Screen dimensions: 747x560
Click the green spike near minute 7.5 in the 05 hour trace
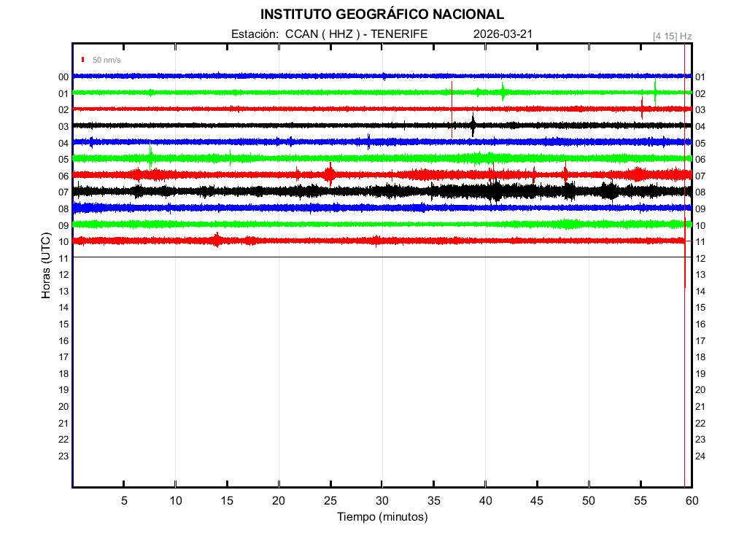click(x=150, y=157)
